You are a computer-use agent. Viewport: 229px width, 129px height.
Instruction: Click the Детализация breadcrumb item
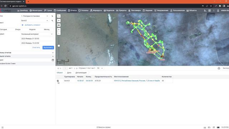pyautogui.click(x=81, y=73)
